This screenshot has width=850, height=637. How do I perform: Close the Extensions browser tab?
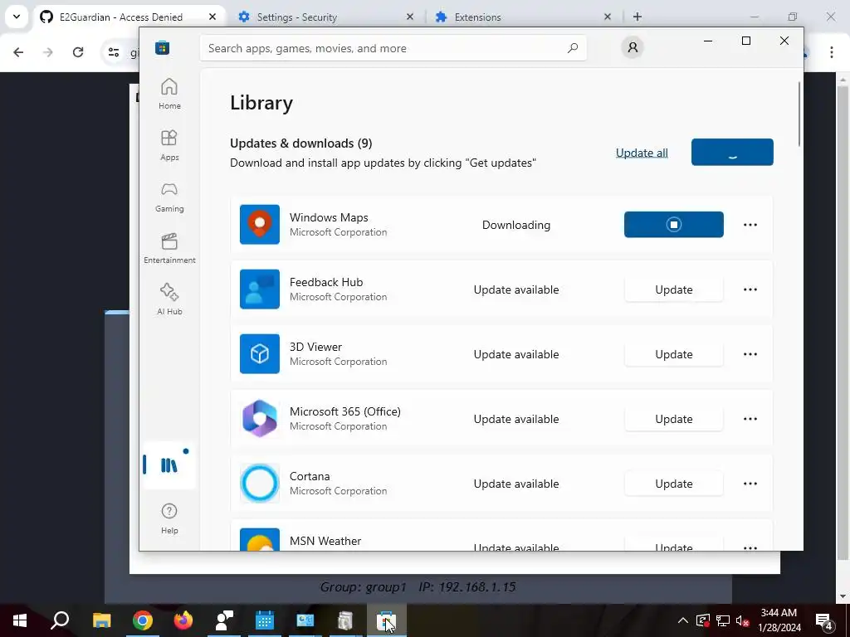point(608,17)
